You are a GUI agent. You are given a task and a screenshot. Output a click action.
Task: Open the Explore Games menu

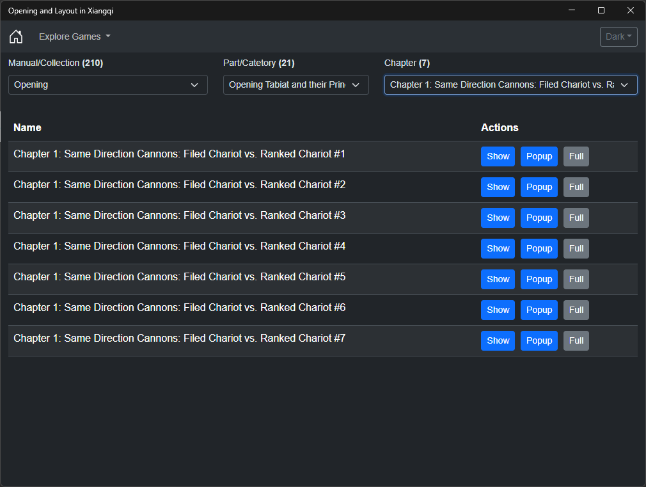click(75, 36)
